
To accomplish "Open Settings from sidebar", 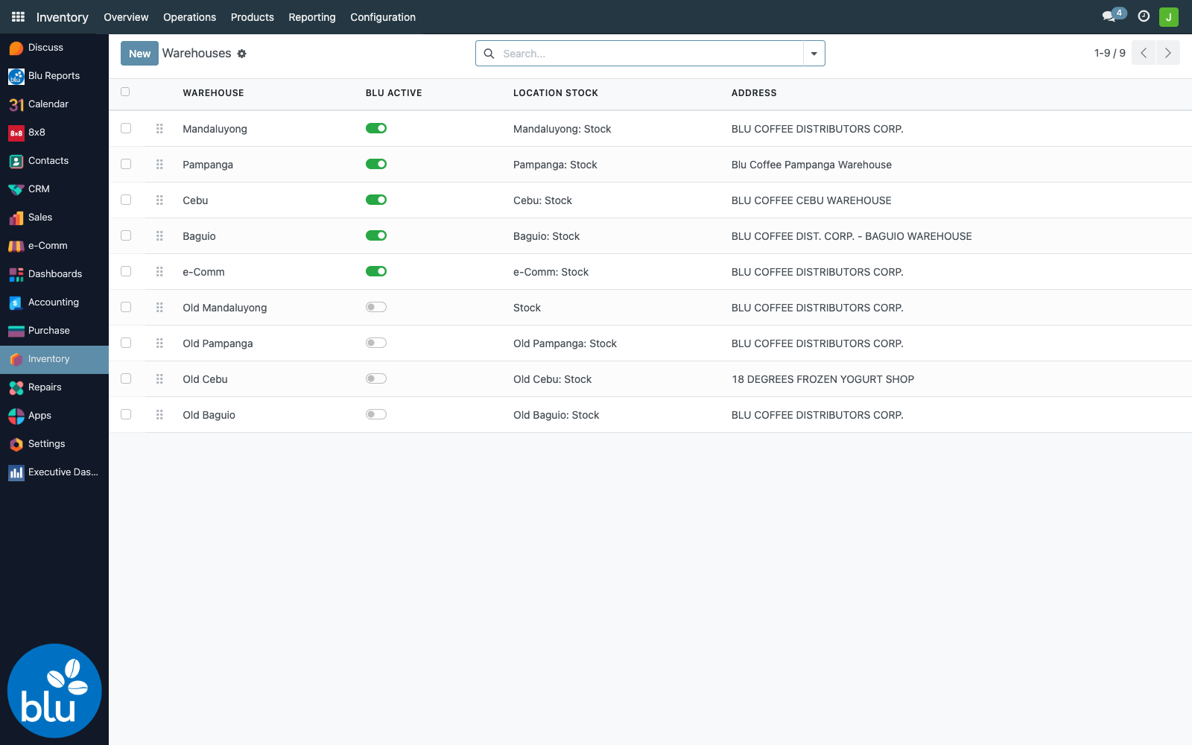I will [x=54, y=444].
